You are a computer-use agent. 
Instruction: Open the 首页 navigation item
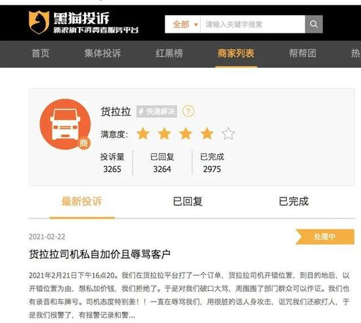[41, 53]
